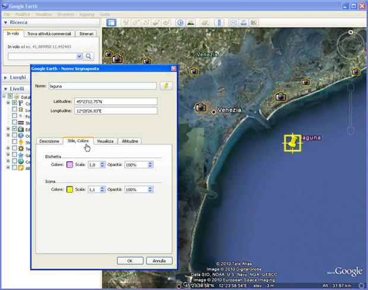This screenshot has height=290, width=368.
Task: Click the add polygon toolbar icon
Action: tap(136, 23)
